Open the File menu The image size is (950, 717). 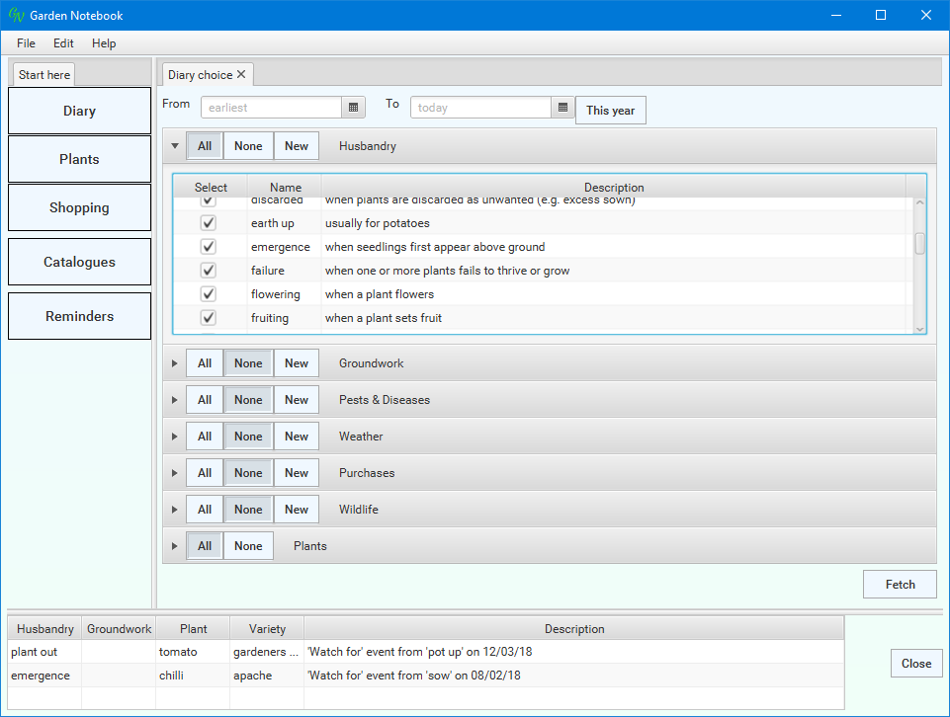(x=26, y=43)
